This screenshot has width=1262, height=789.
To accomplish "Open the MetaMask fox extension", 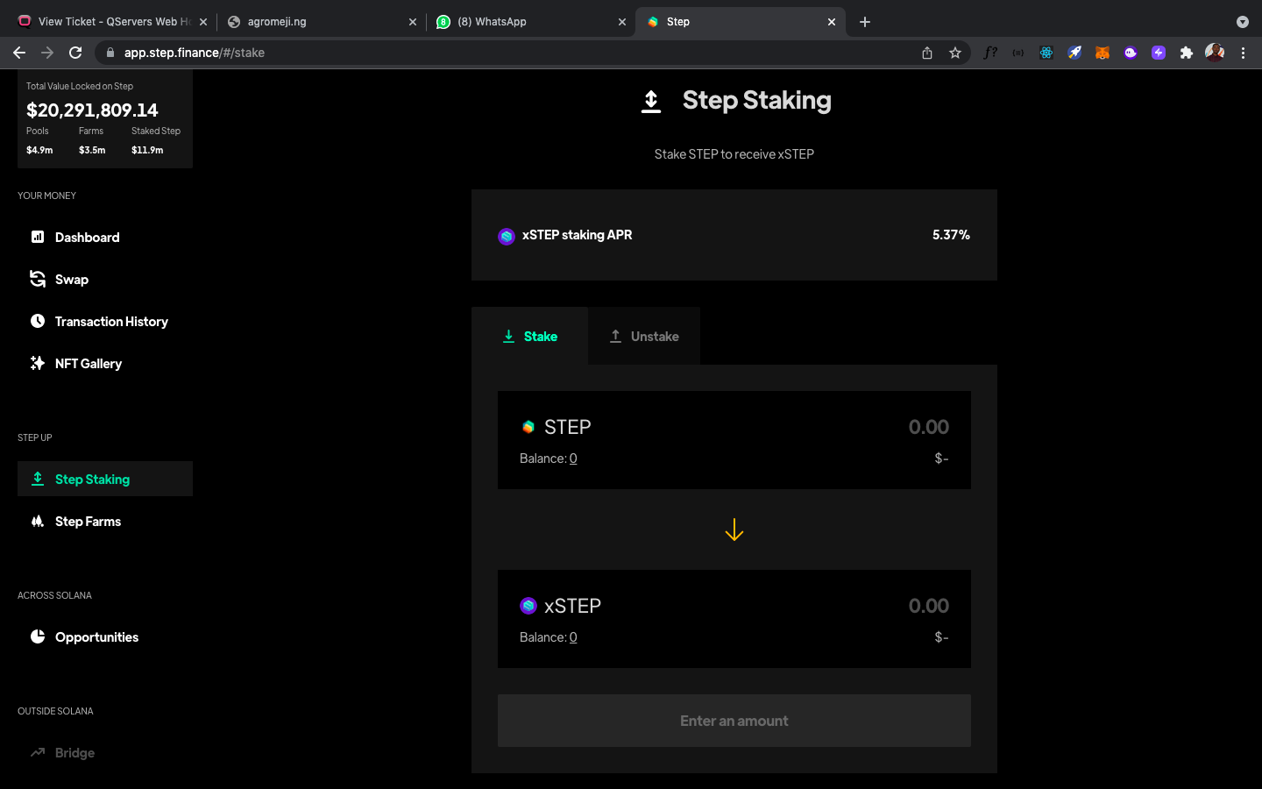I will 1102,53.
